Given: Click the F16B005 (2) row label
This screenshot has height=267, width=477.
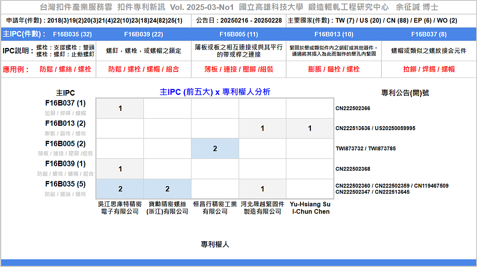Looking at the screenshot, I should click(x=65, y=144).
